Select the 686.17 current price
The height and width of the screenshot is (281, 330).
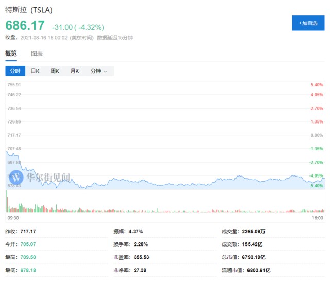(x=25, y=25)
